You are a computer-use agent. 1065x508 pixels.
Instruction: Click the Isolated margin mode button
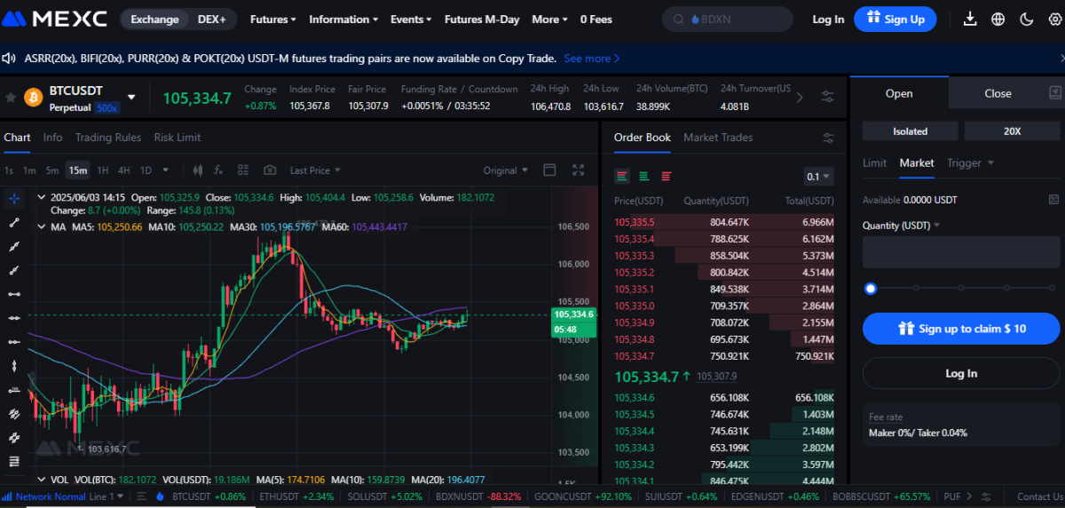point(910,131)
